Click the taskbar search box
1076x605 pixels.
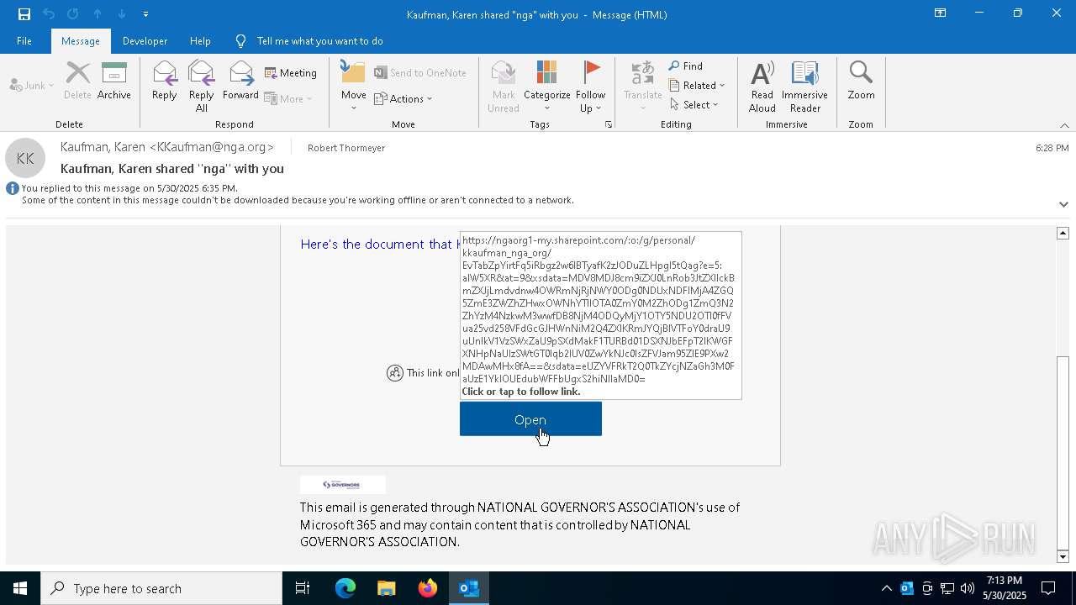[161, 588]
